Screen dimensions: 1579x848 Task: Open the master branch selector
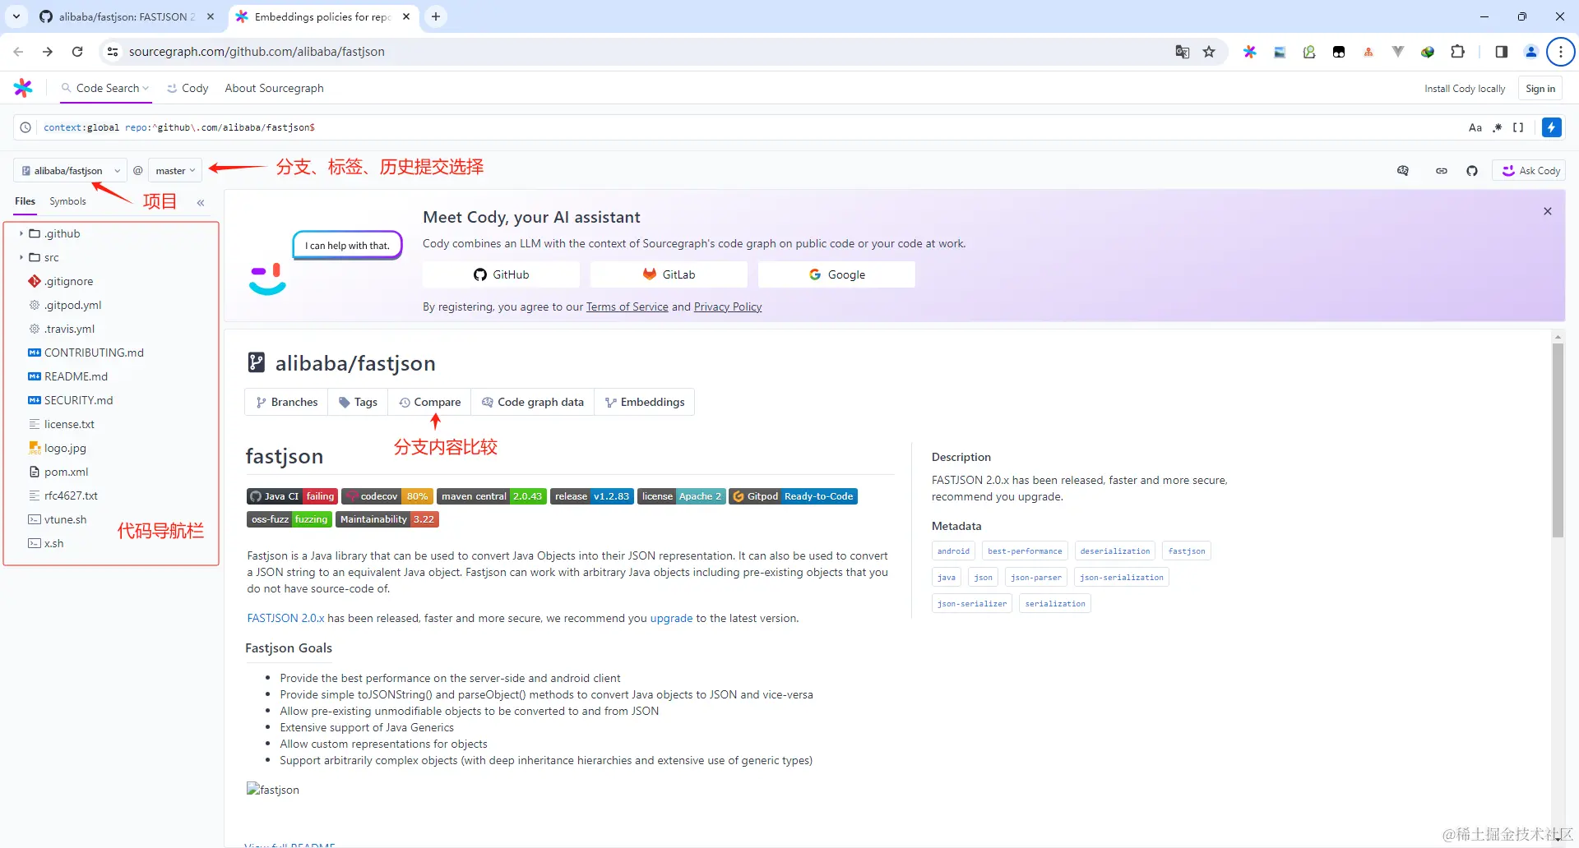click(x=174, y=170)
